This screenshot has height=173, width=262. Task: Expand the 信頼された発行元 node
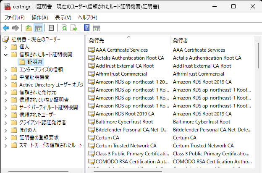(x=6, y=93)
